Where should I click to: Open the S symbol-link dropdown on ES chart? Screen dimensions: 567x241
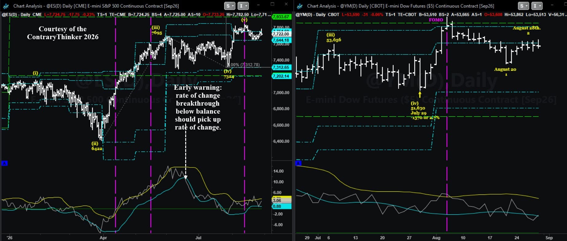point(229,6)
